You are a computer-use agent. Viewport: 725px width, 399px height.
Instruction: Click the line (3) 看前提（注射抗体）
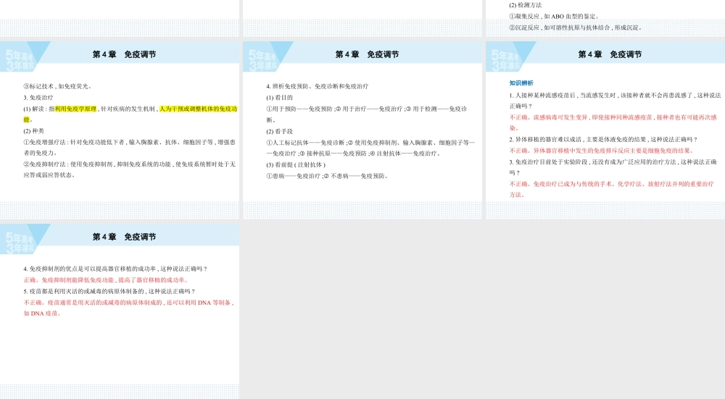click(296, 165)
